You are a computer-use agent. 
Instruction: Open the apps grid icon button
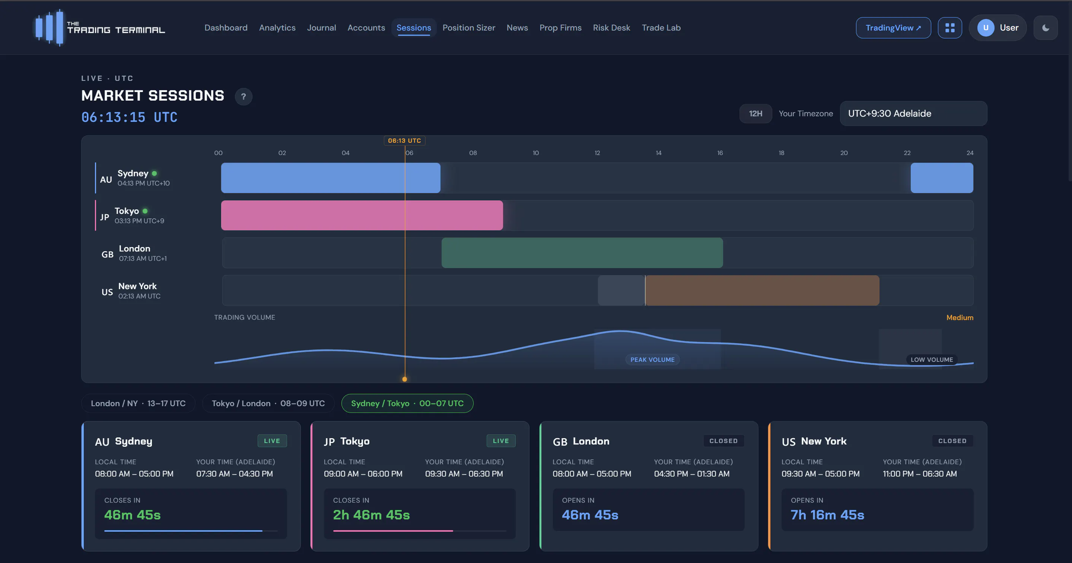click(949, 28)
